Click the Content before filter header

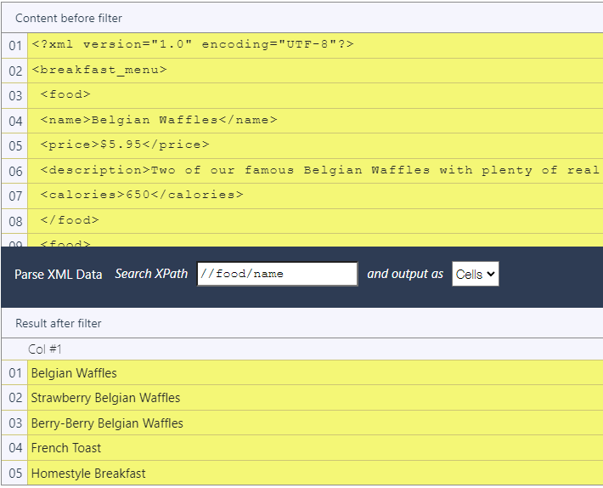69,18
